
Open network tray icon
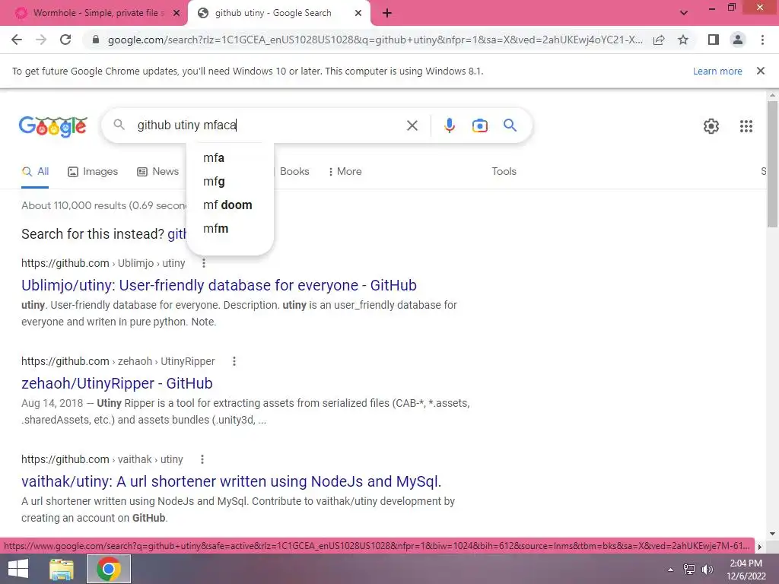[x=689, y=570]
